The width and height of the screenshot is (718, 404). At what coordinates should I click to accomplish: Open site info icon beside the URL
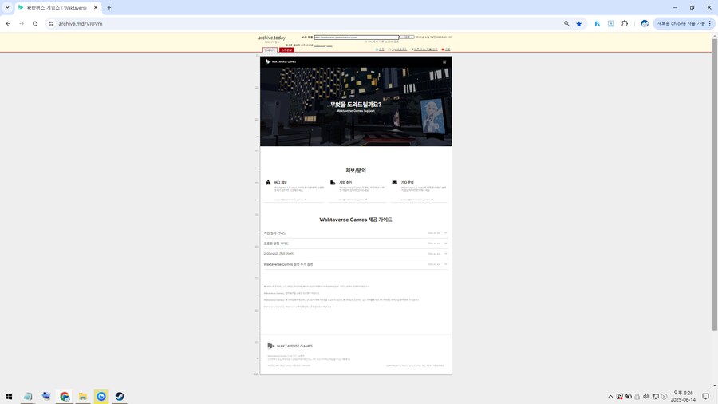pyautogui.click(x=51, y=23)
